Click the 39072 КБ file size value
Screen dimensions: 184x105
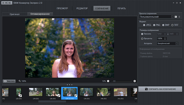(x=166, y=53)
